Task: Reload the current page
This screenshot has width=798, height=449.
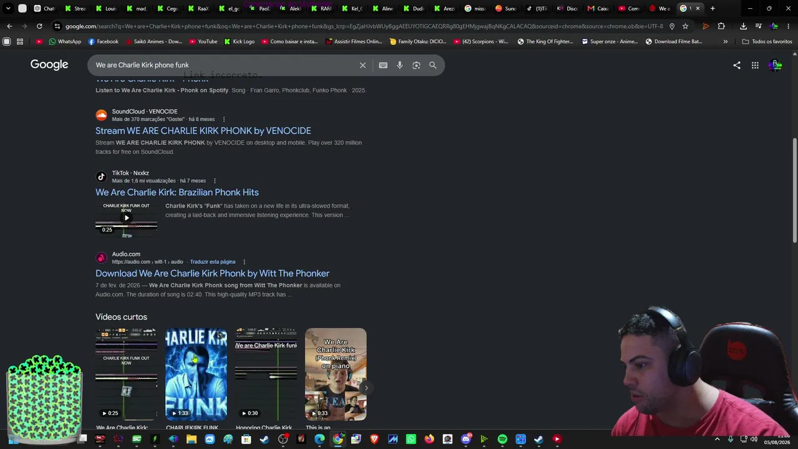Action: pos(39,26)
